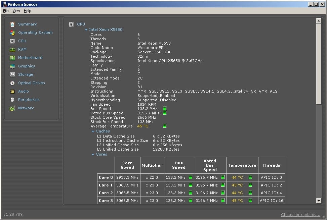Click the L2 Unified Cache Size row label
The image size is (327, 220).
click(x=118, y=145)
